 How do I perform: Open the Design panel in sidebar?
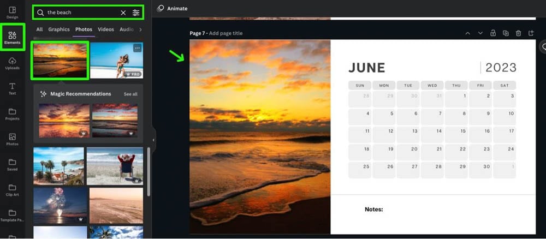[12, 13]
